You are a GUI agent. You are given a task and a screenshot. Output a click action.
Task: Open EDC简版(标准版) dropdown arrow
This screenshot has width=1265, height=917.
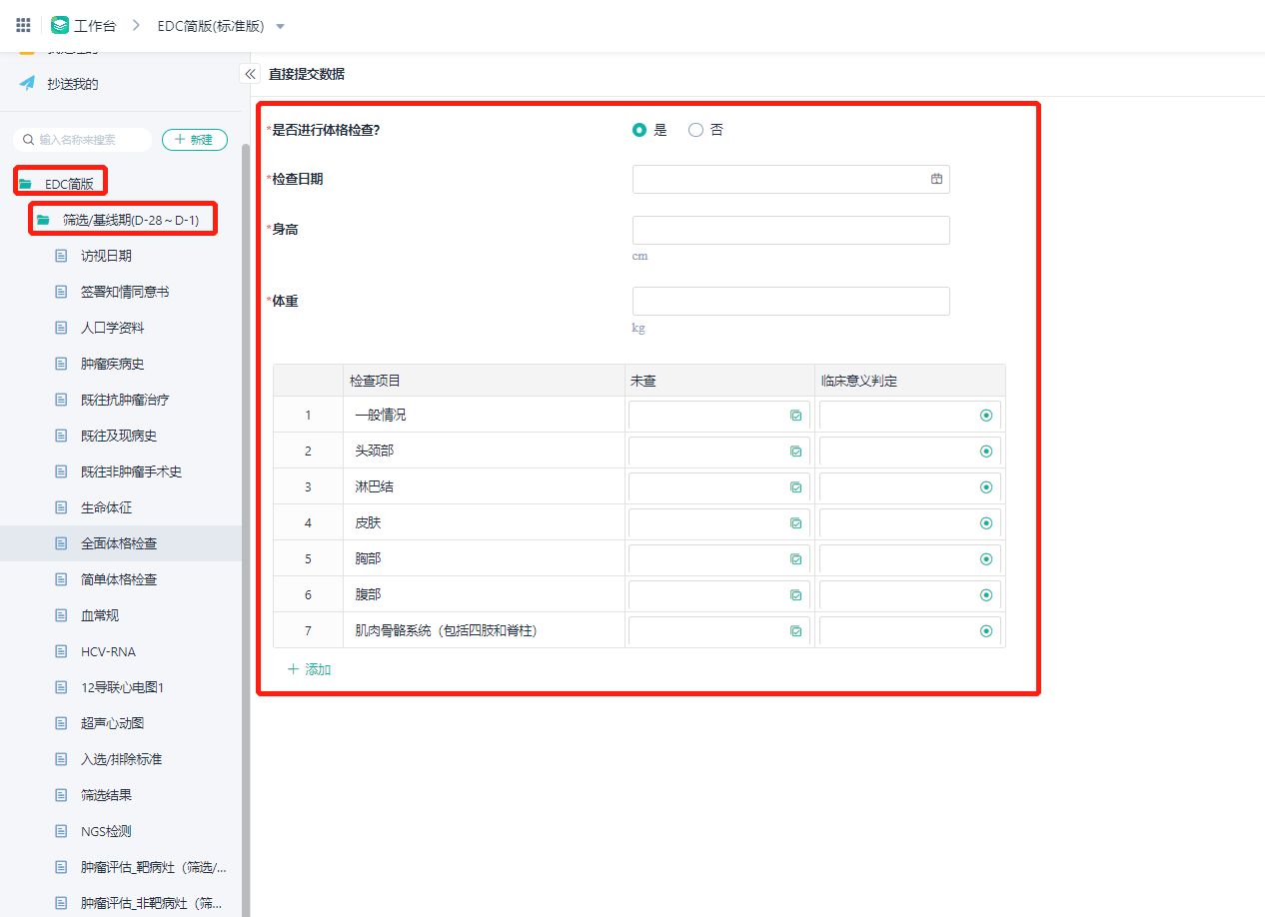pyautogui.click(x=280, y=26)
